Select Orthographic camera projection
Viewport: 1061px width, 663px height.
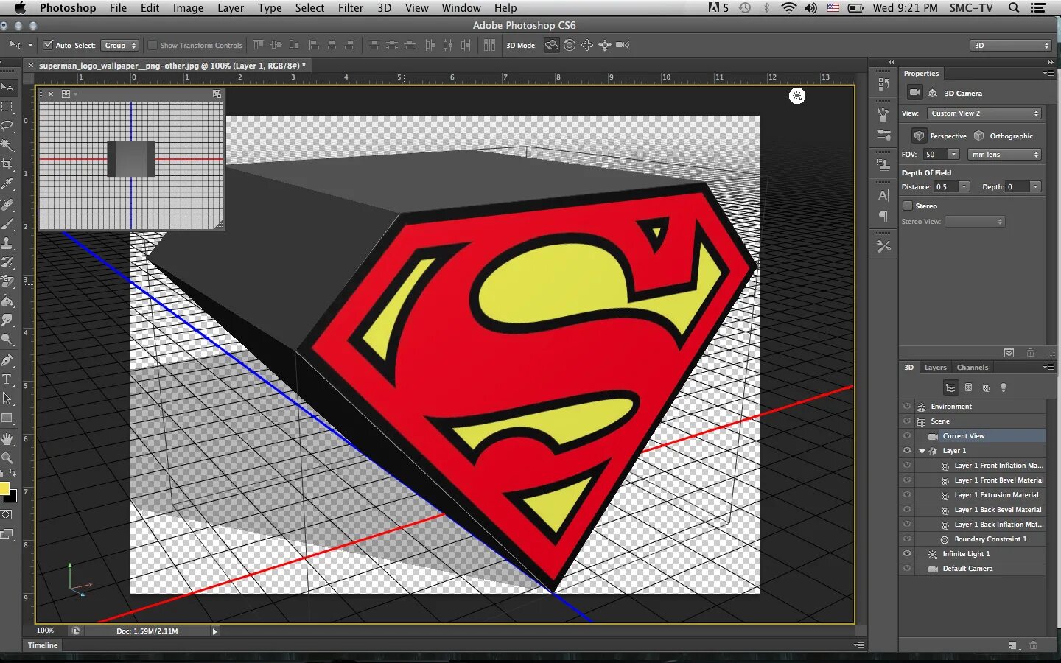pyautogui.click(x=1004, y=136)
